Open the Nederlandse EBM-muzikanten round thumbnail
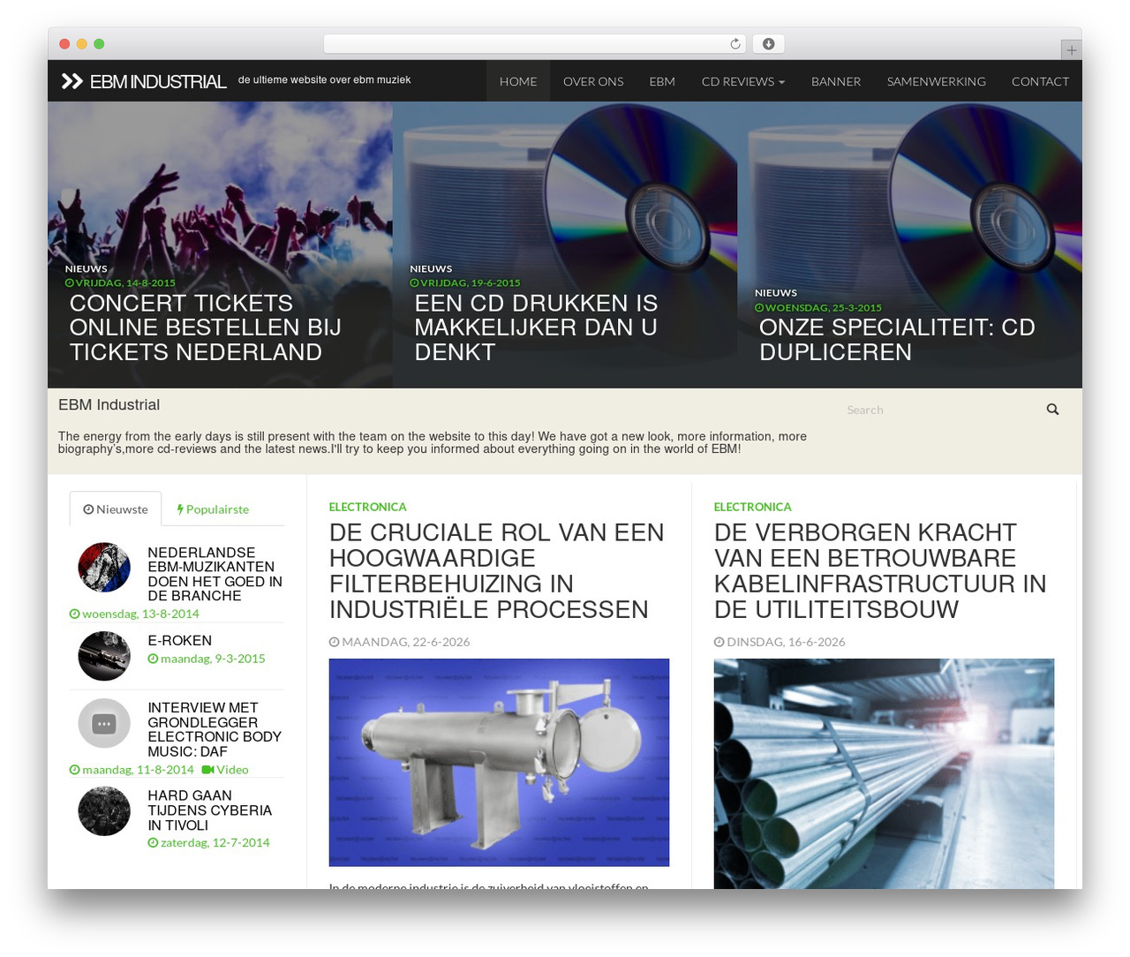 104,568
